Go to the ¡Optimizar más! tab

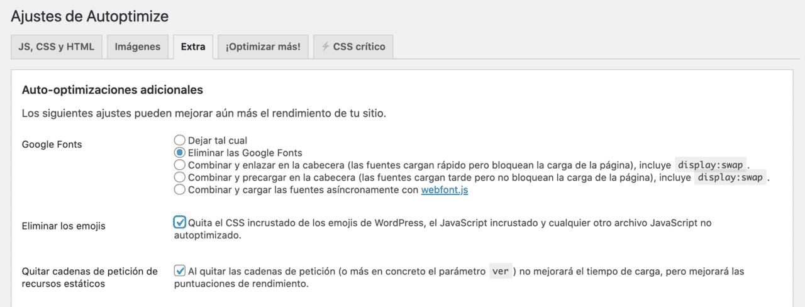click(263, 47)
